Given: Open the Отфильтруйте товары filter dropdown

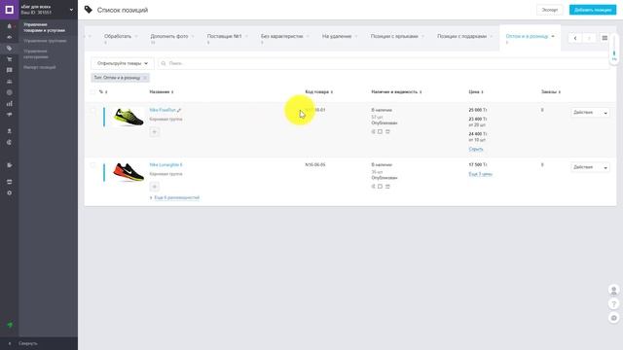Looking at the screenshot, I should click(x=123, y=63).
